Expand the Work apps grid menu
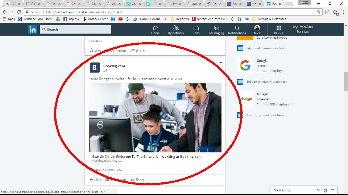The image size is (348, 195). (279, 30)
